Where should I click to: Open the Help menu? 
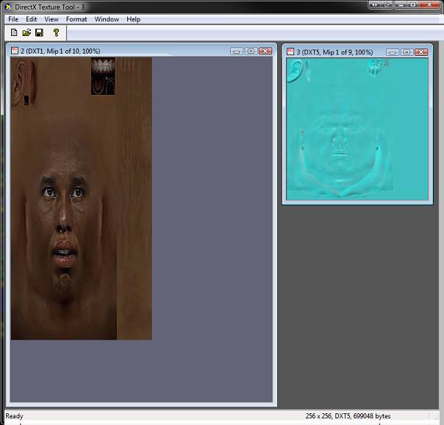133,19
